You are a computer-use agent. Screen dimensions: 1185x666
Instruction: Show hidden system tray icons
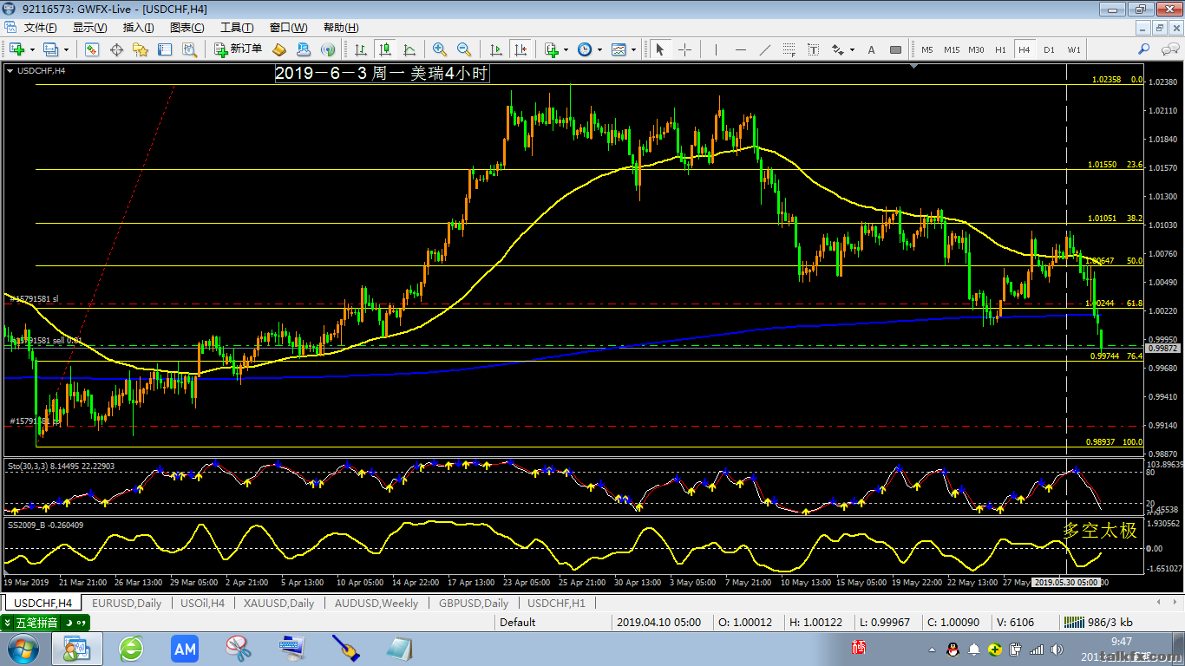pyautogui.click(x=933, y=649)
